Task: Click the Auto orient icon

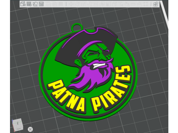Action: pyautogui.click(x=36, y=4)
